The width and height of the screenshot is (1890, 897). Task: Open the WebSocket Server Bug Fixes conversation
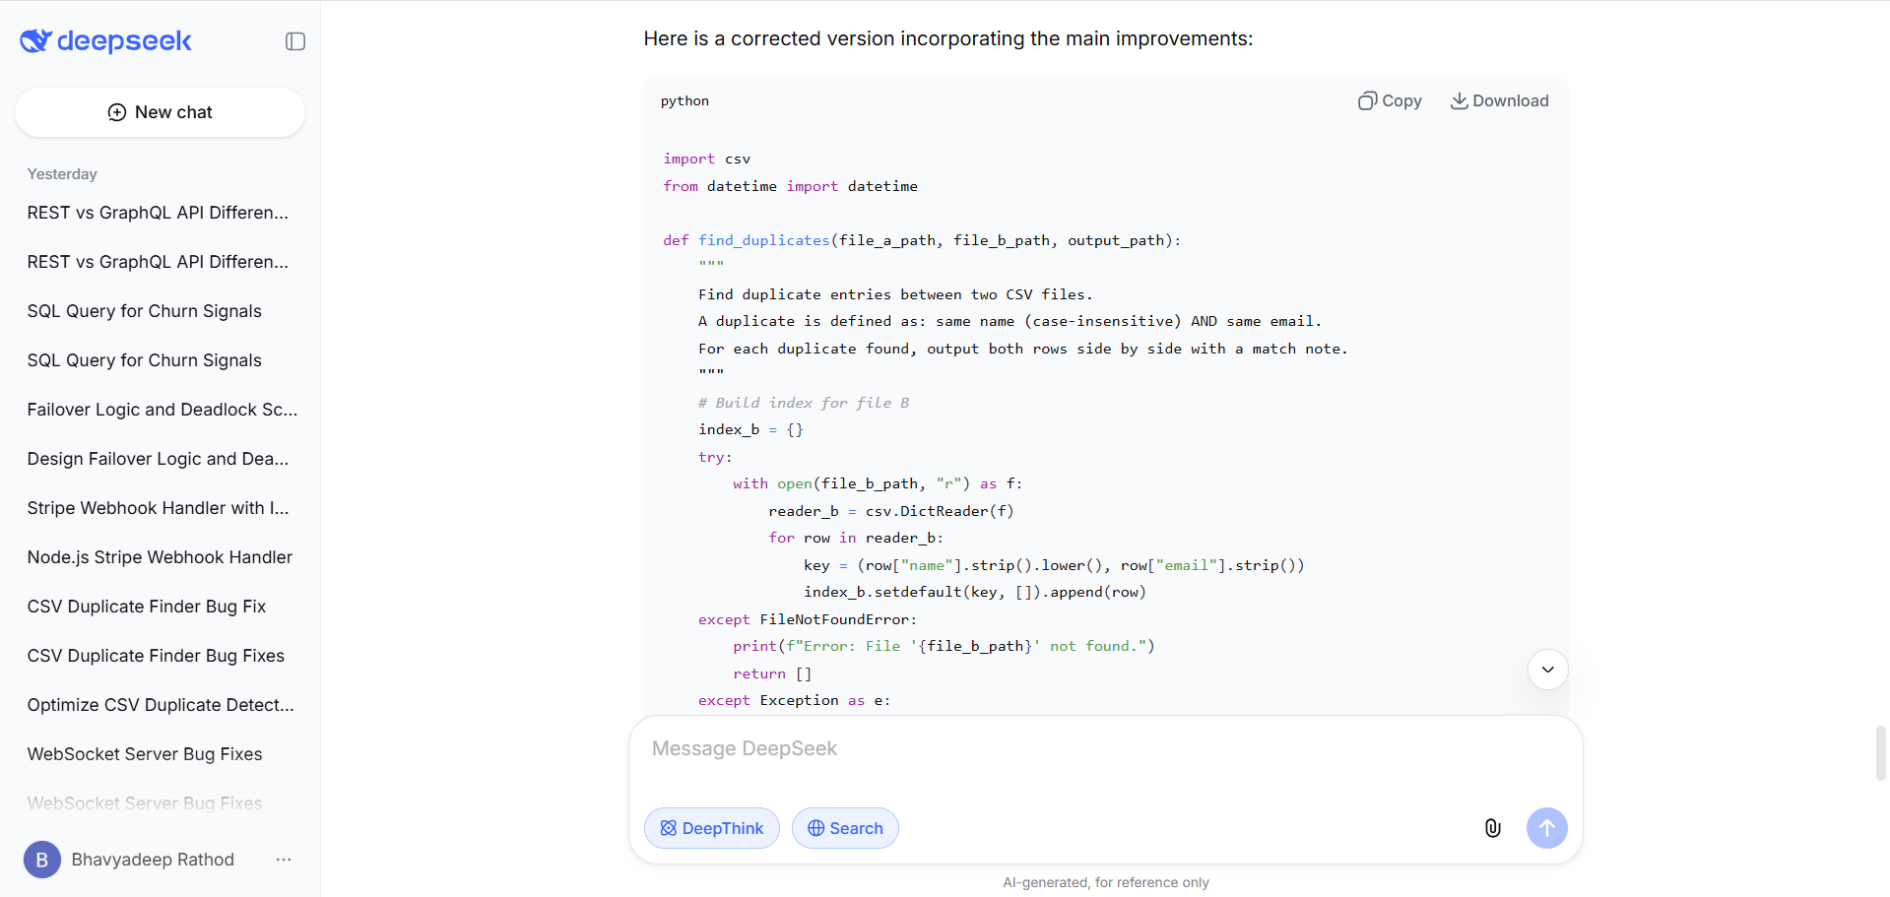(x=144, y=753)
